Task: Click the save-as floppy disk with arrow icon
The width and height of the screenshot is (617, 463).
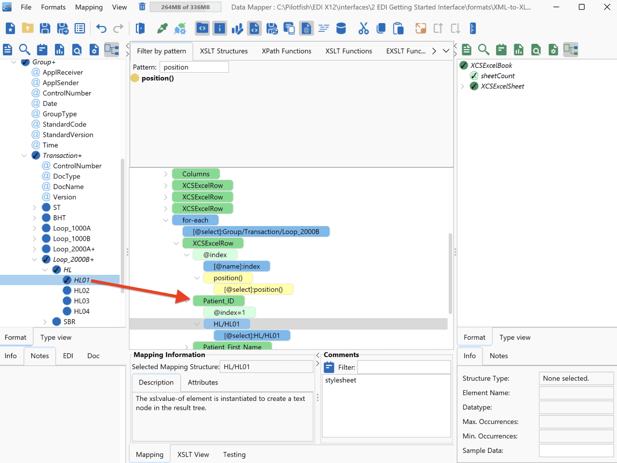Action: (x=63, y=28)
